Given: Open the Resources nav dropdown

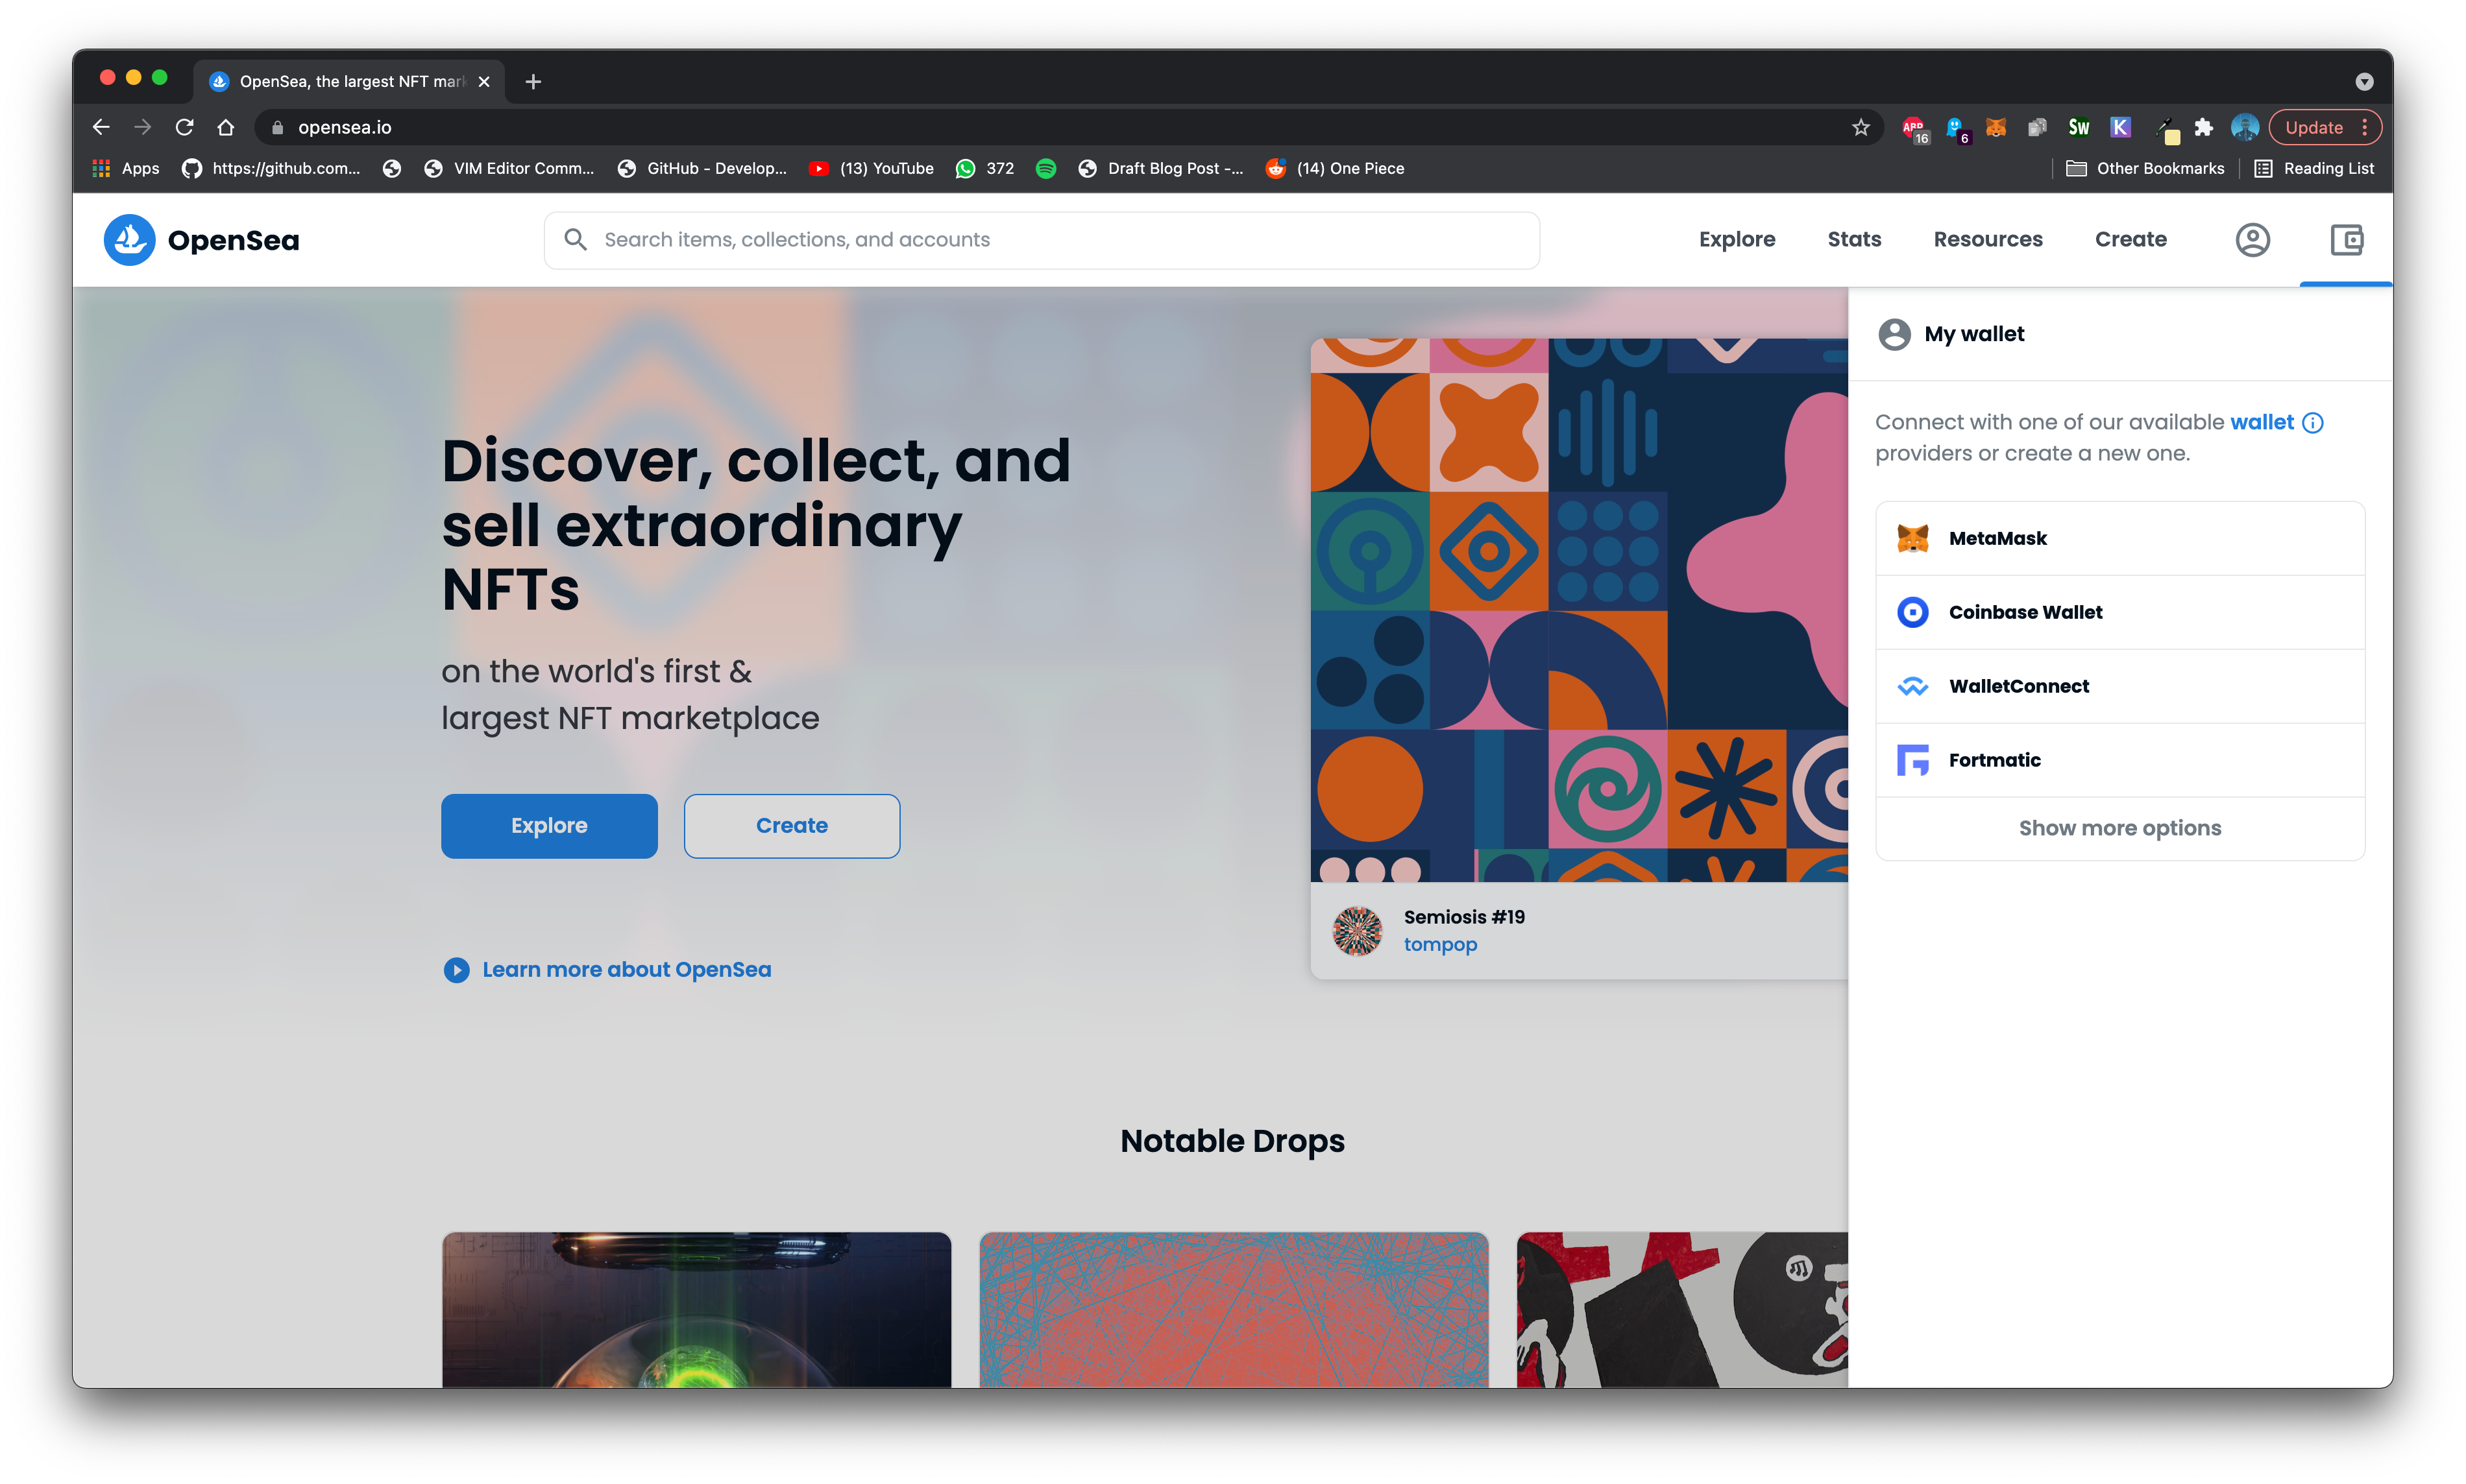Looking at the screenshot, I should 1988,240.
